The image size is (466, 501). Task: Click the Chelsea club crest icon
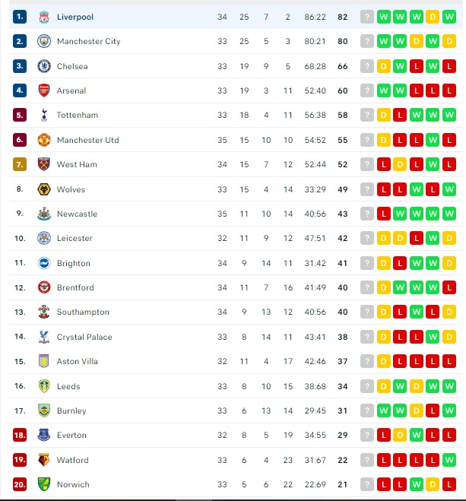click(44, 66)
